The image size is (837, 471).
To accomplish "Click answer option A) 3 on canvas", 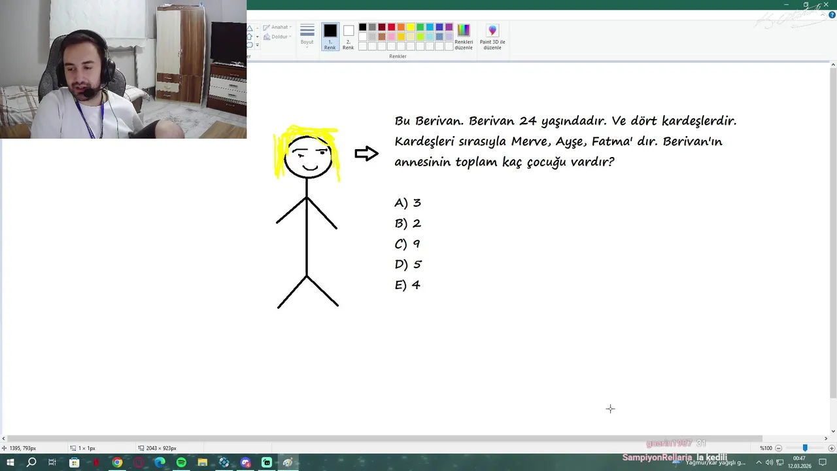I will point(407,203).
